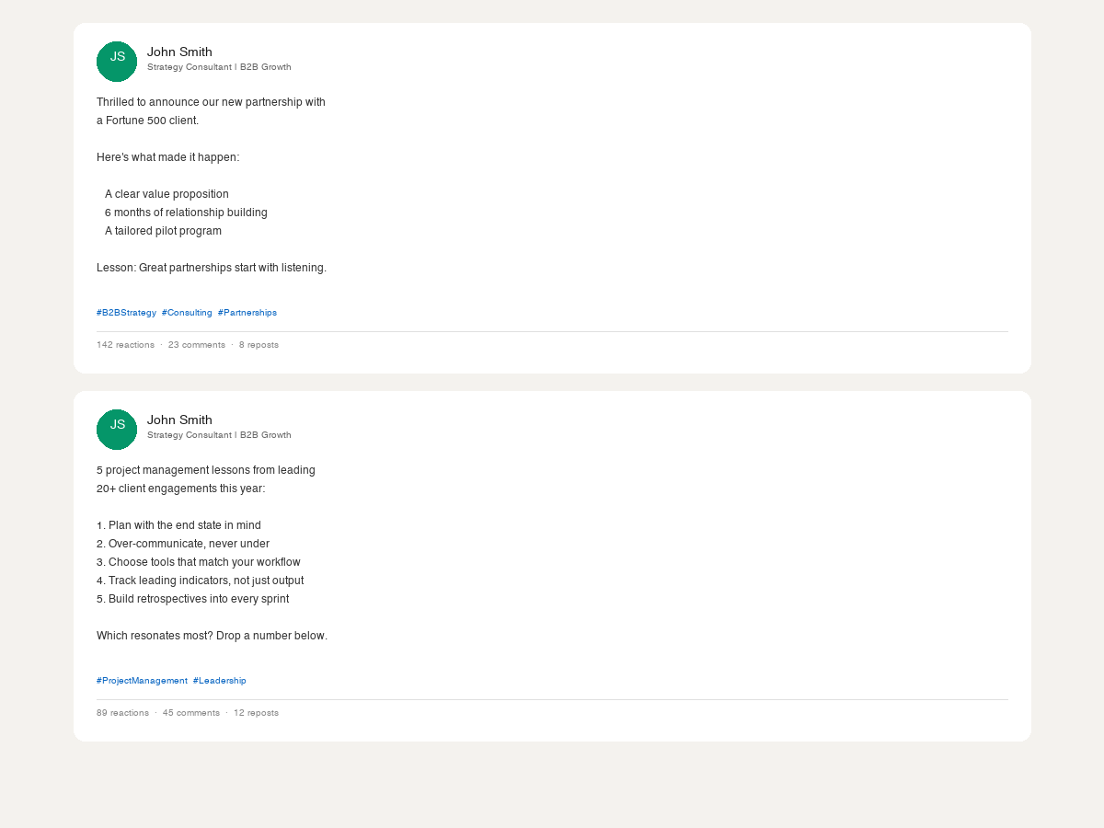Click the 'Thrilled to announce' post text
Image resolution: width=1104 pixels, height=828 pixels.
coord(211,102)
